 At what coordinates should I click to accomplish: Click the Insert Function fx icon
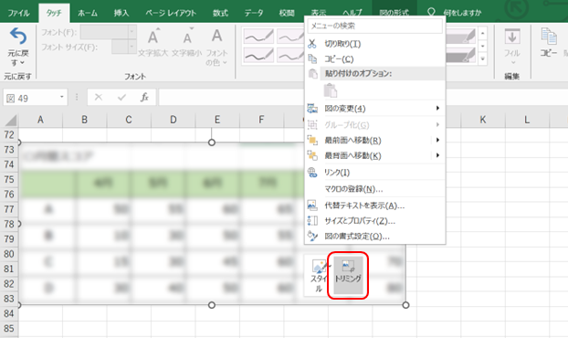[144, 97]
